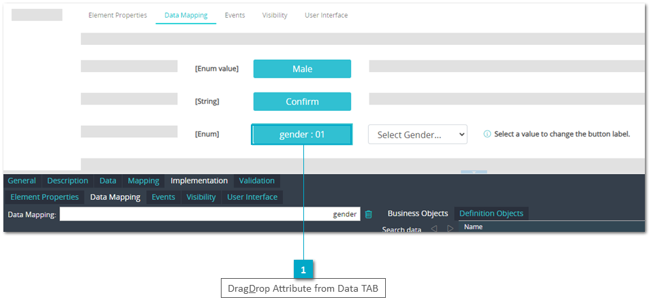Switch to the Business Objects tab
The height and width of the screenshot is (306, 651).
418,214
